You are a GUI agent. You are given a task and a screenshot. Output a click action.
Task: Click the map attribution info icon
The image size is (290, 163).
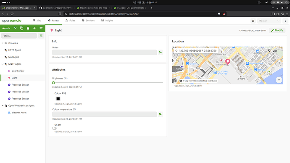pos(180,81)
